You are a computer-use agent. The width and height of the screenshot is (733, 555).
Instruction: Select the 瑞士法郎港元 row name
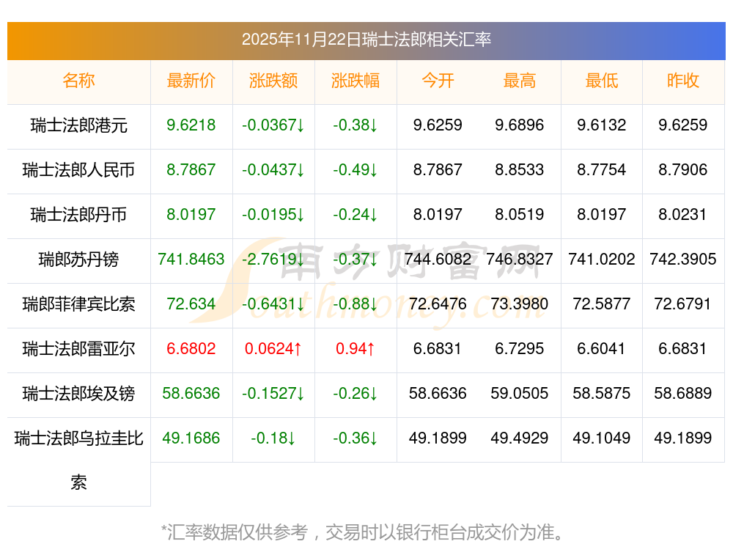(x=78, y=125)
